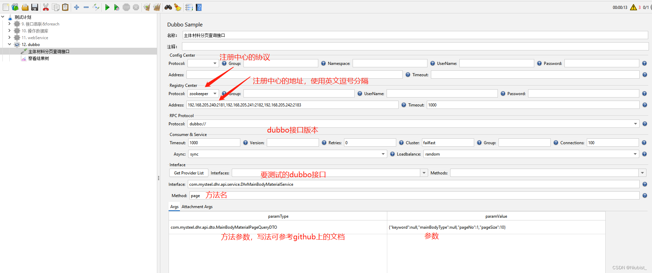The height and width of the screenshot is (273, 652).
Task: Collapse all nodes with minus icon
Action: click(x=86, y=7)
